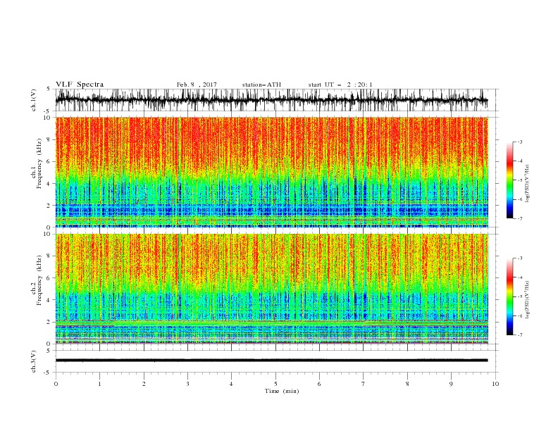Click the "5" tick on ch.1(V) axis
Image resolution: width=558 pixels, height=431 pixels.
tap(49, 89)
